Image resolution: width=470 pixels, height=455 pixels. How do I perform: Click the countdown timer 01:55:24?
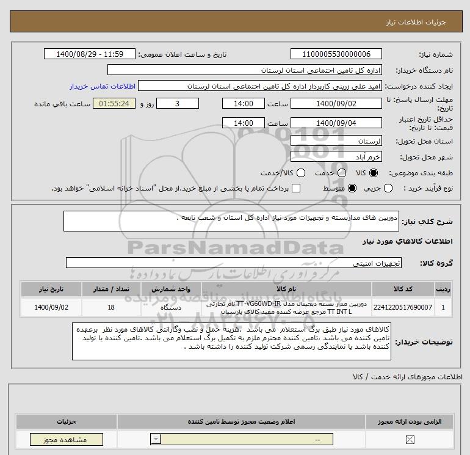click(x=114, y=104)
